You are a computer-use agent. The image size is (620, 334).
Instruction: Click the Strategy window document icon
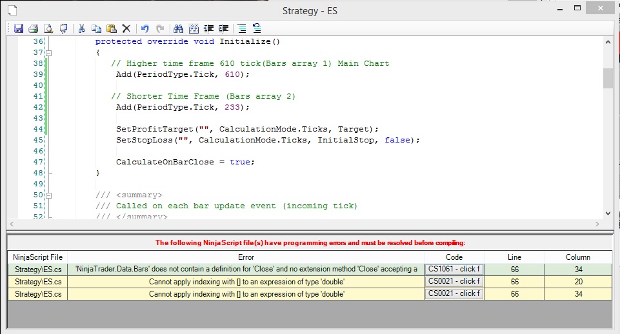[x=12, y=10]
